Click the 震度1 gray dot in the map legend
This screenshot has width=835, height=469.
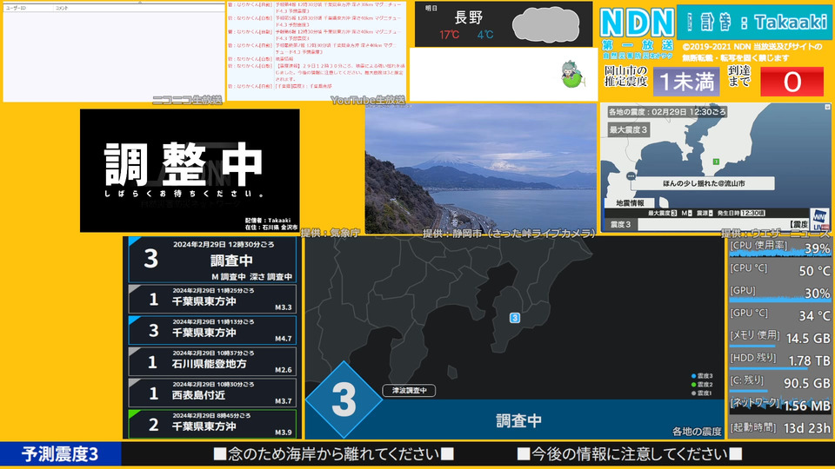[x=693, y=393]
